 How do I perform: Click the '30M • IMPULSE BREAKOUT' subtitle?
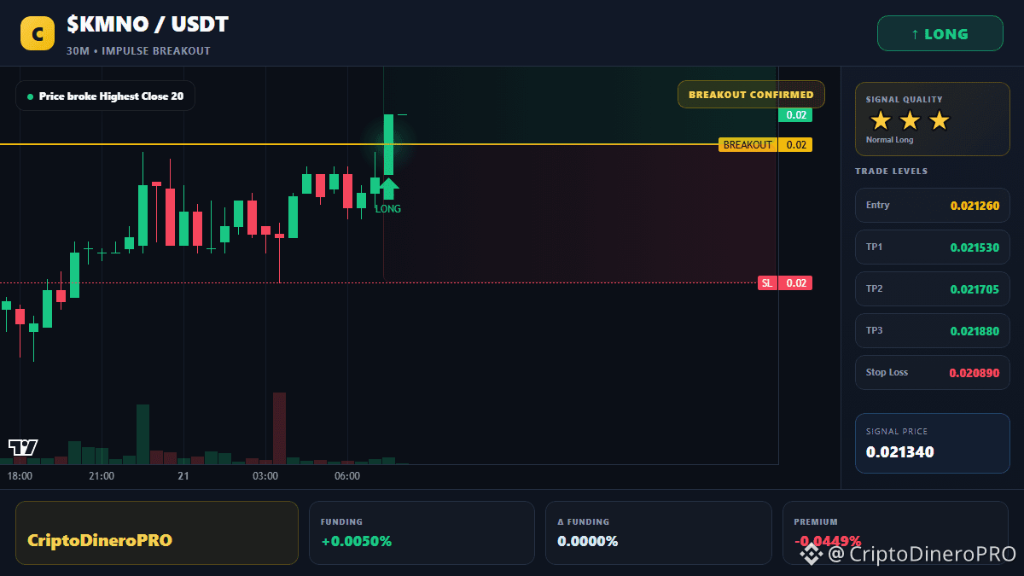[x=138, y=51]
